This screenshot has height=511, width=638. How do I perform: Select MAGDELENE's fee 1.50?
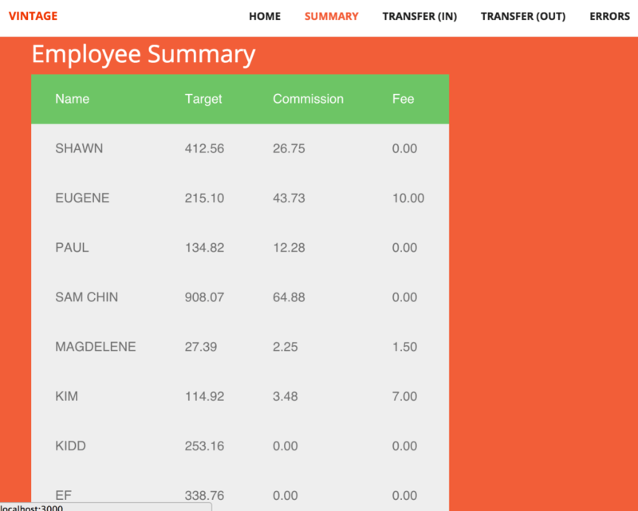pyautogui.click(x=404, y=347)
